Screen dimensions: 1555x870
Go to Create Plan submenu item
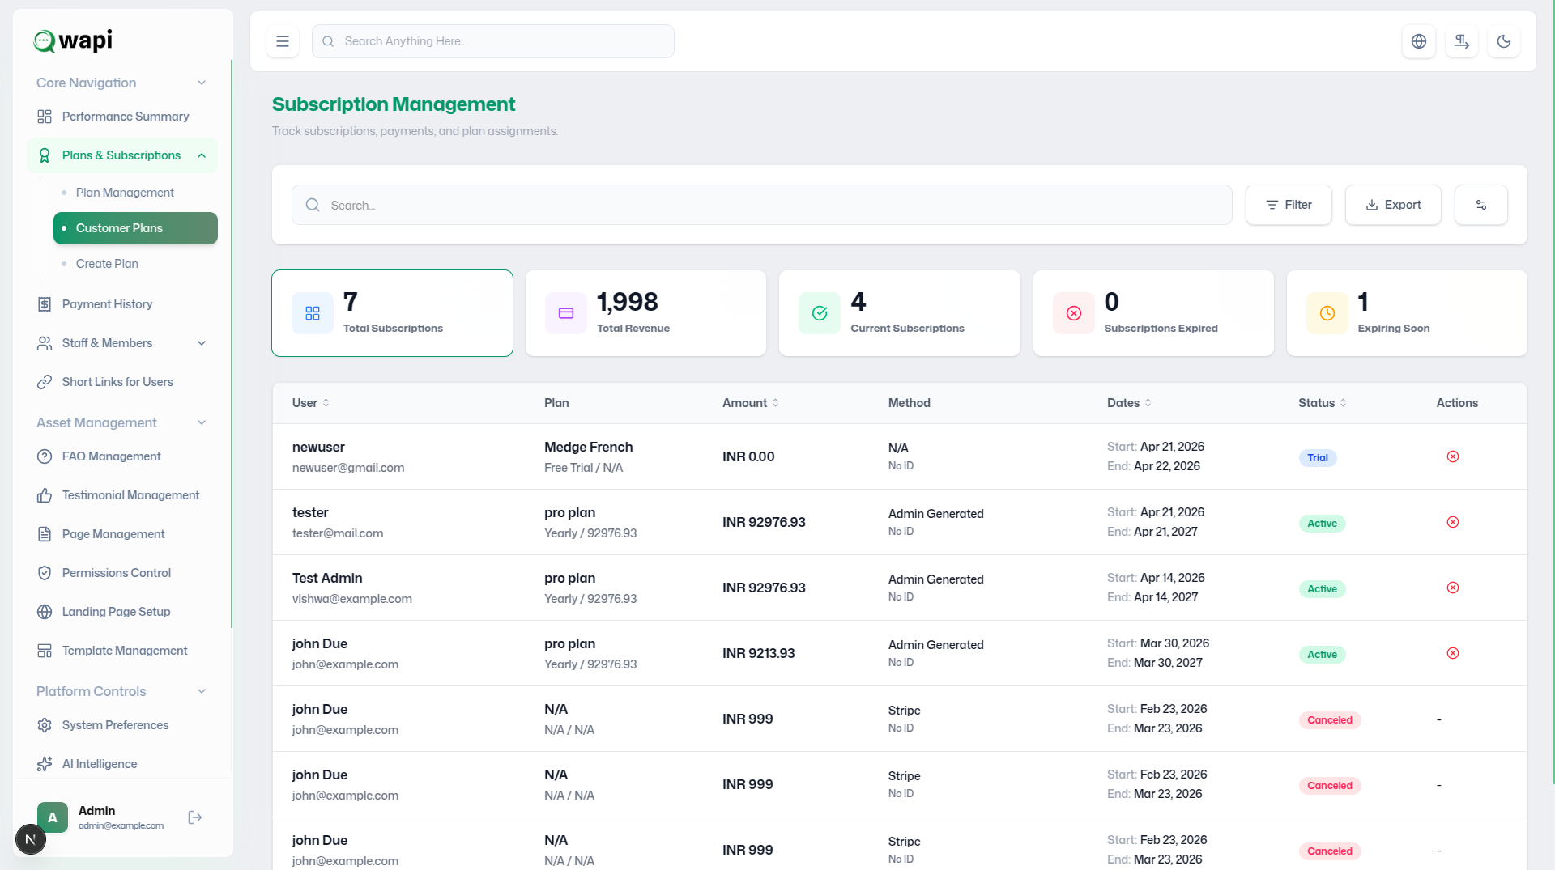click(135, 264)
